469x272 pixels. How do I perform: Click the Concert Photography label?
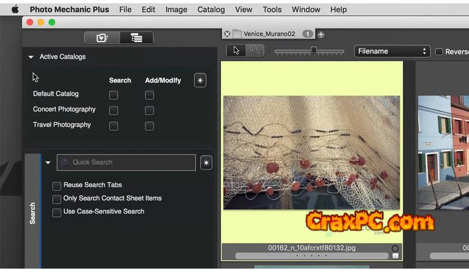(65, 110)
